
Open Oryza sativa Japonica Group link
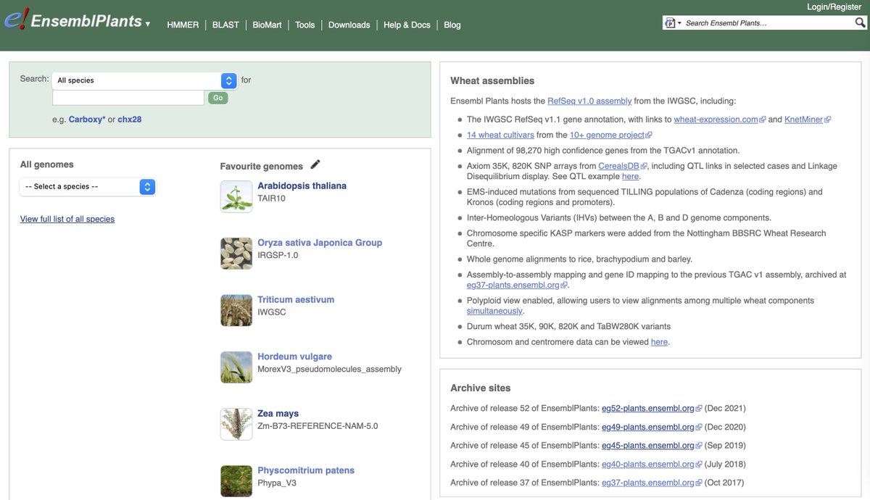click(320, 243)
